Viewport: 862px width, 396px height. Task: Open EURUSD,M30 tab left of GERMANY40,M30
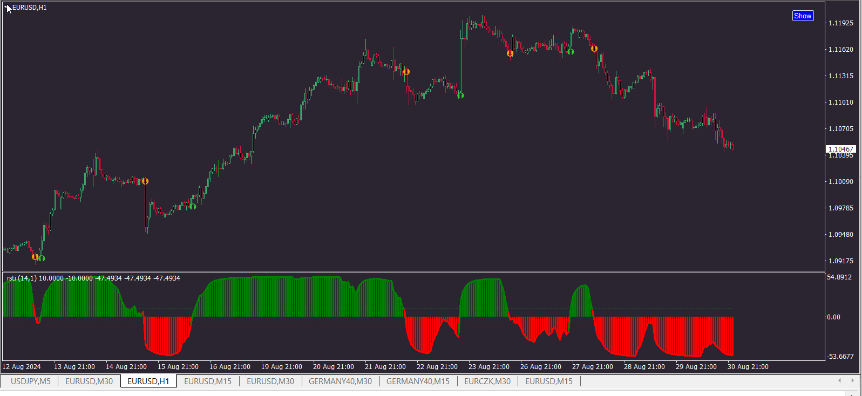click(270, 381)
